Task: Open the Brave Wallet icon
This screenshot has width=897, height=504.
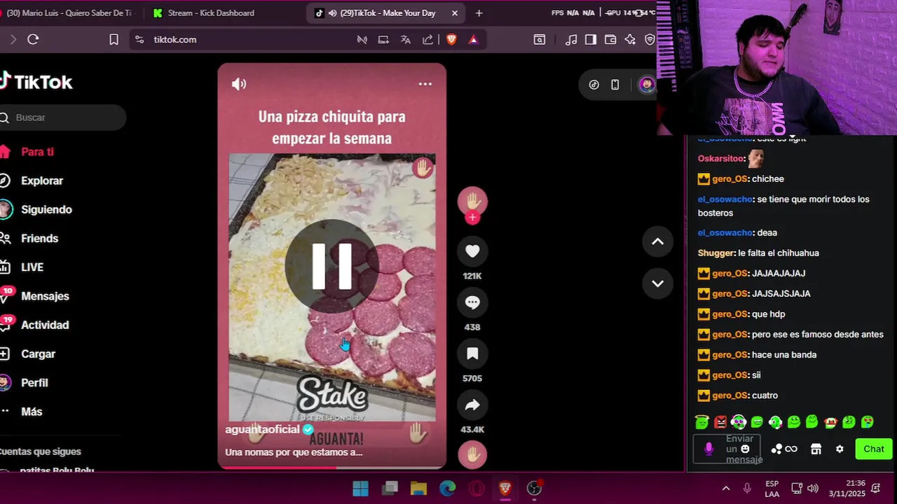Action: click(610, 40)
